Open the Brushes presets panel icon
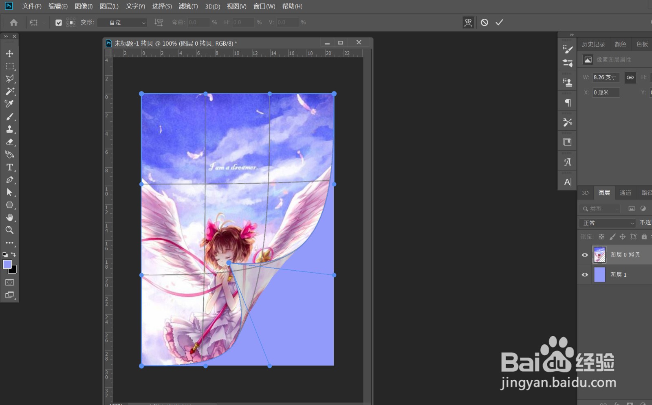 click(x=567, y=63)
